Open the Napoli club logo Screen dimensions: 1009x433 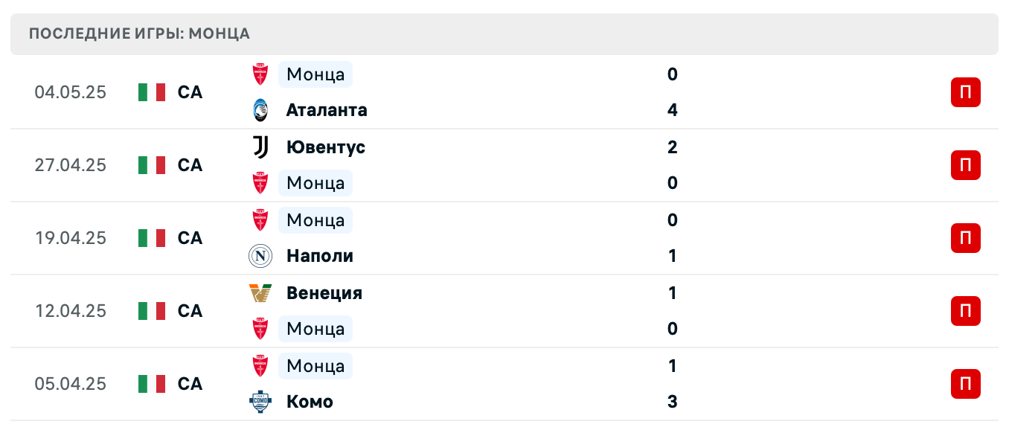pos(260,256)
